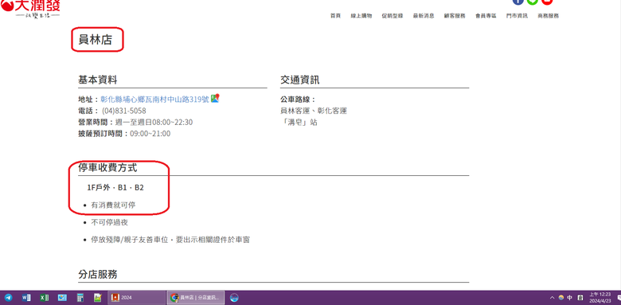Screen dimensions: 621x305
Task: Click the 分店服務 heading
Action: (x=97, y=275)
